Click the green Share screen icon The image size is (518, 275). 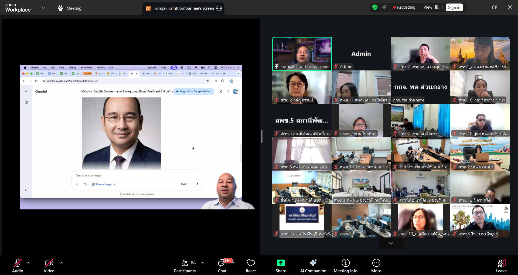281,263
